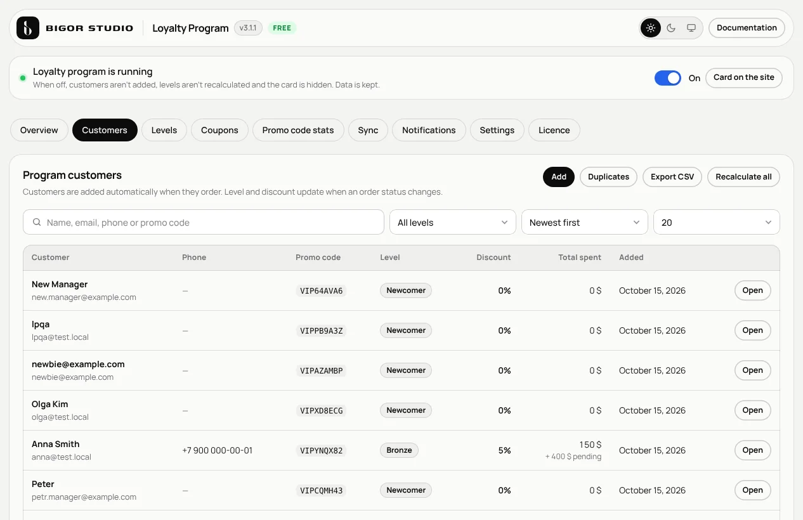This screenshot has width=803, height=520.
Task: Click the Bigor Studio logo icon
Action: 28,28
